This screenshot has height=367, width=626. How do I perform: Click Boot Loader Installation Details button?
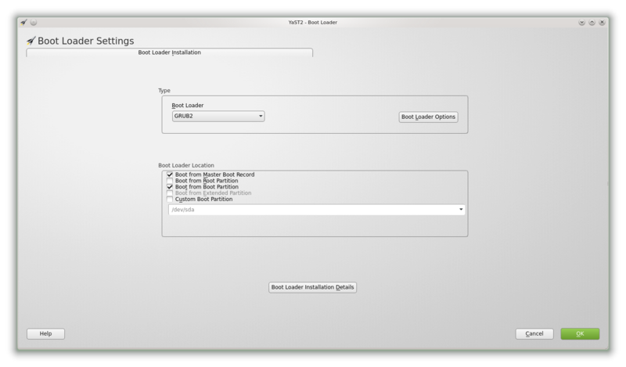tap(313, 287)
